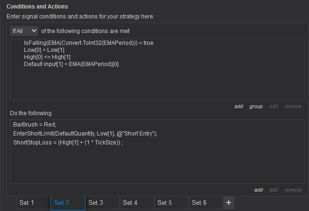Click the plus icon to add set

[x=229, y=203]
